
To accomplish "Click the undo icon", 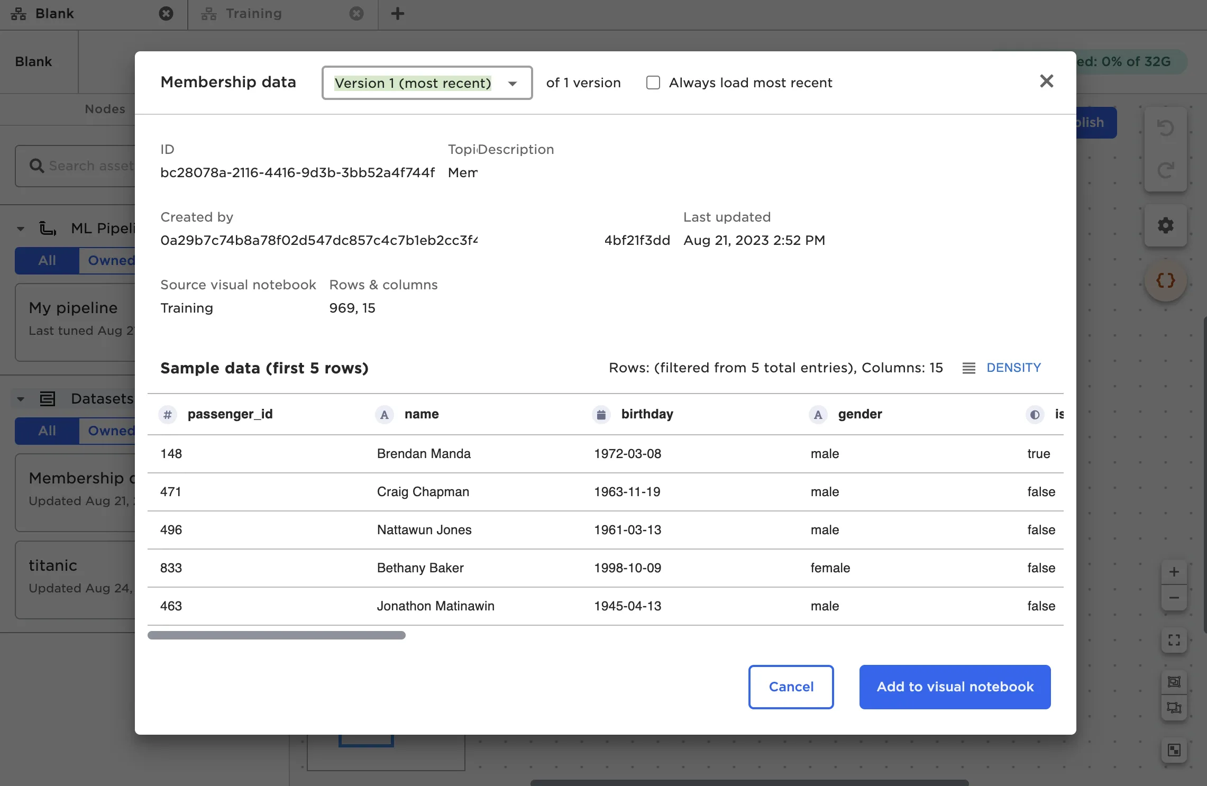I will pyautogui.click(x=1166, y=128).
